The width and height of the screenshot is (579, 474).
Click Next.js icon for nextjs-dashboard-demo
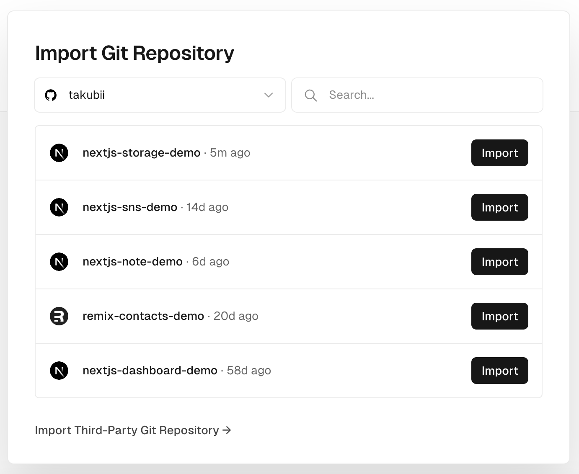(x=59, y=371)
